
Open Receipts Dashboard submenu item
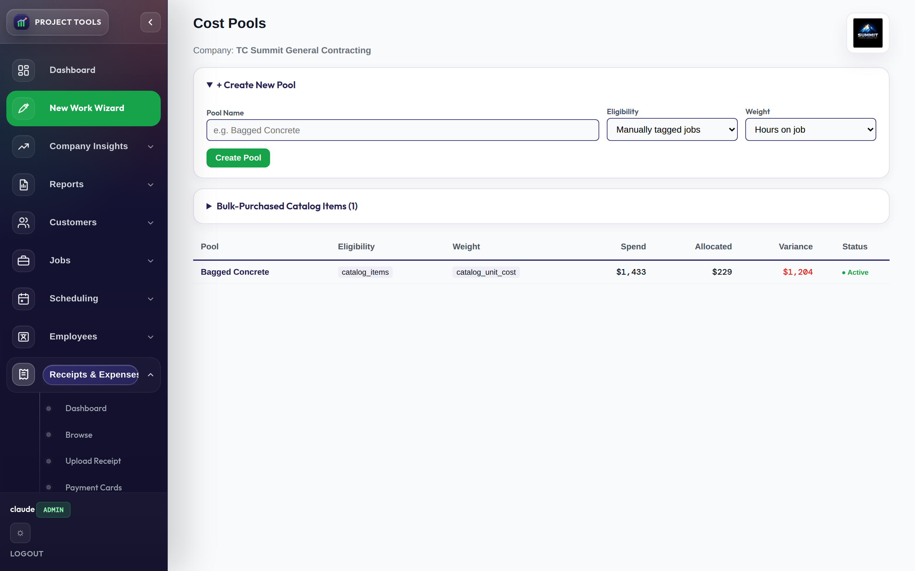click(x=86, y=408)
